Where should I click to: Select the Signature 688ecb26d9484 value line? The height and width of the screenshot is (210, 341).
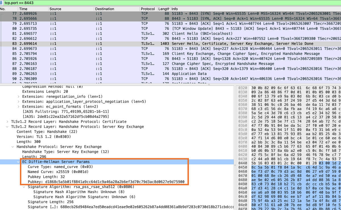[x=131, y=207]
